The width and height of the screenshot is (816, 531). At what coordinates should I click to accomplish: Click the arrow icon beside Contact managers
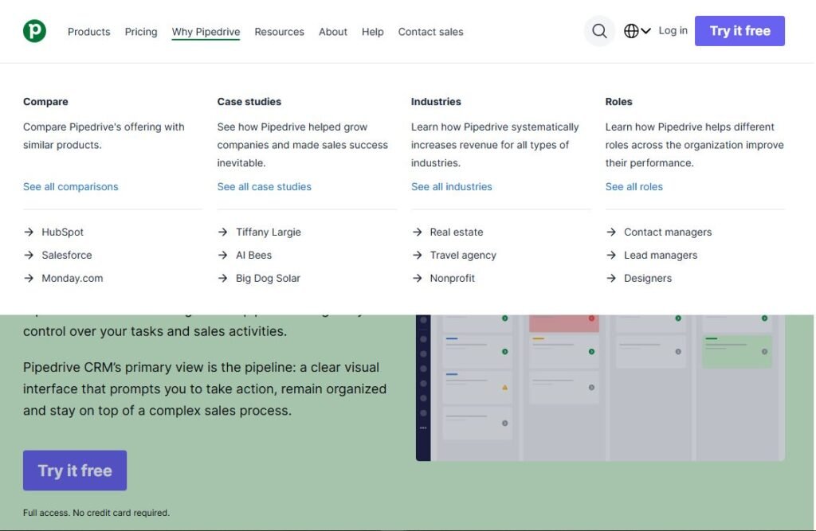611,232
